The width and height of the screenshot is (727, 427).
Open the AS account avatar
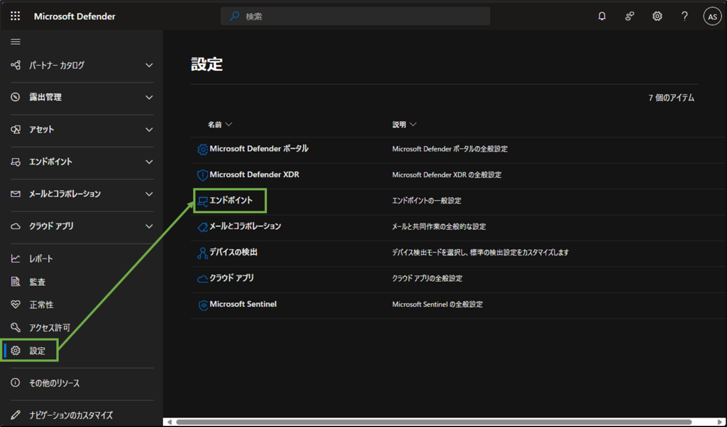click(712, 16)
